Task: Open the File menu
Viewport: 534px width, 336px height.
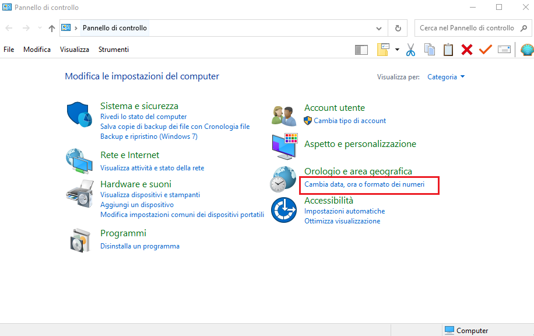Action: click(9, 50)
